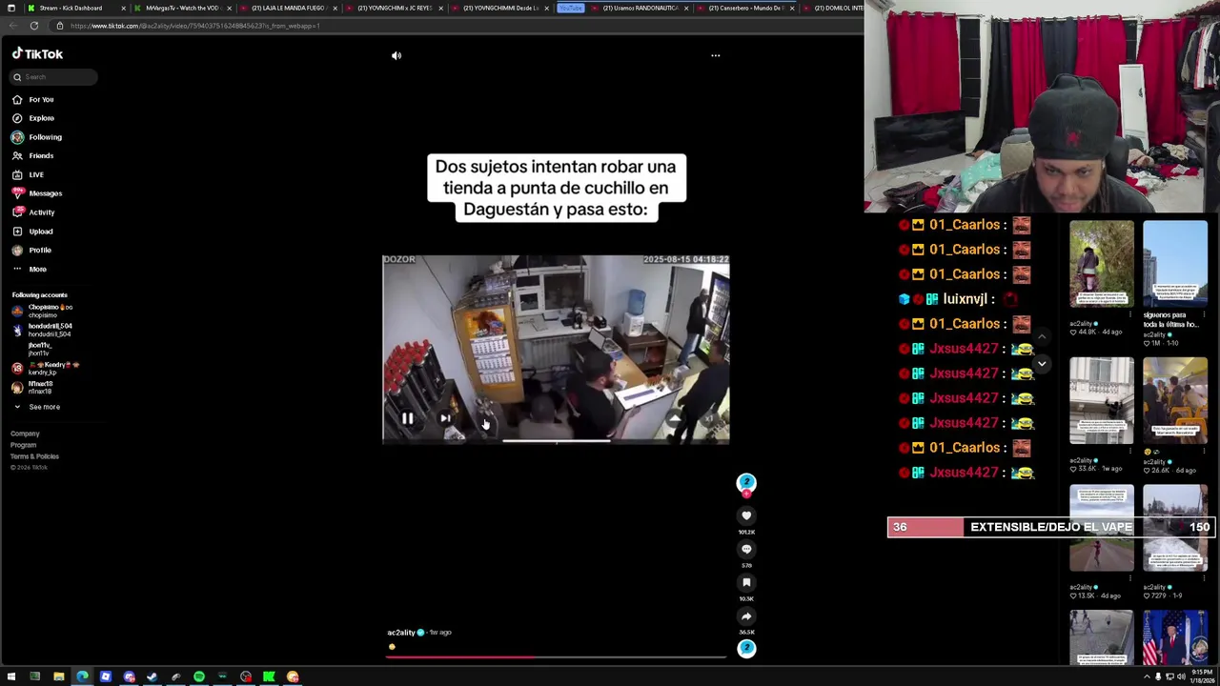Open Chopisimo following account
This screenshot has width=1220, height=686.
pos(43,310)
